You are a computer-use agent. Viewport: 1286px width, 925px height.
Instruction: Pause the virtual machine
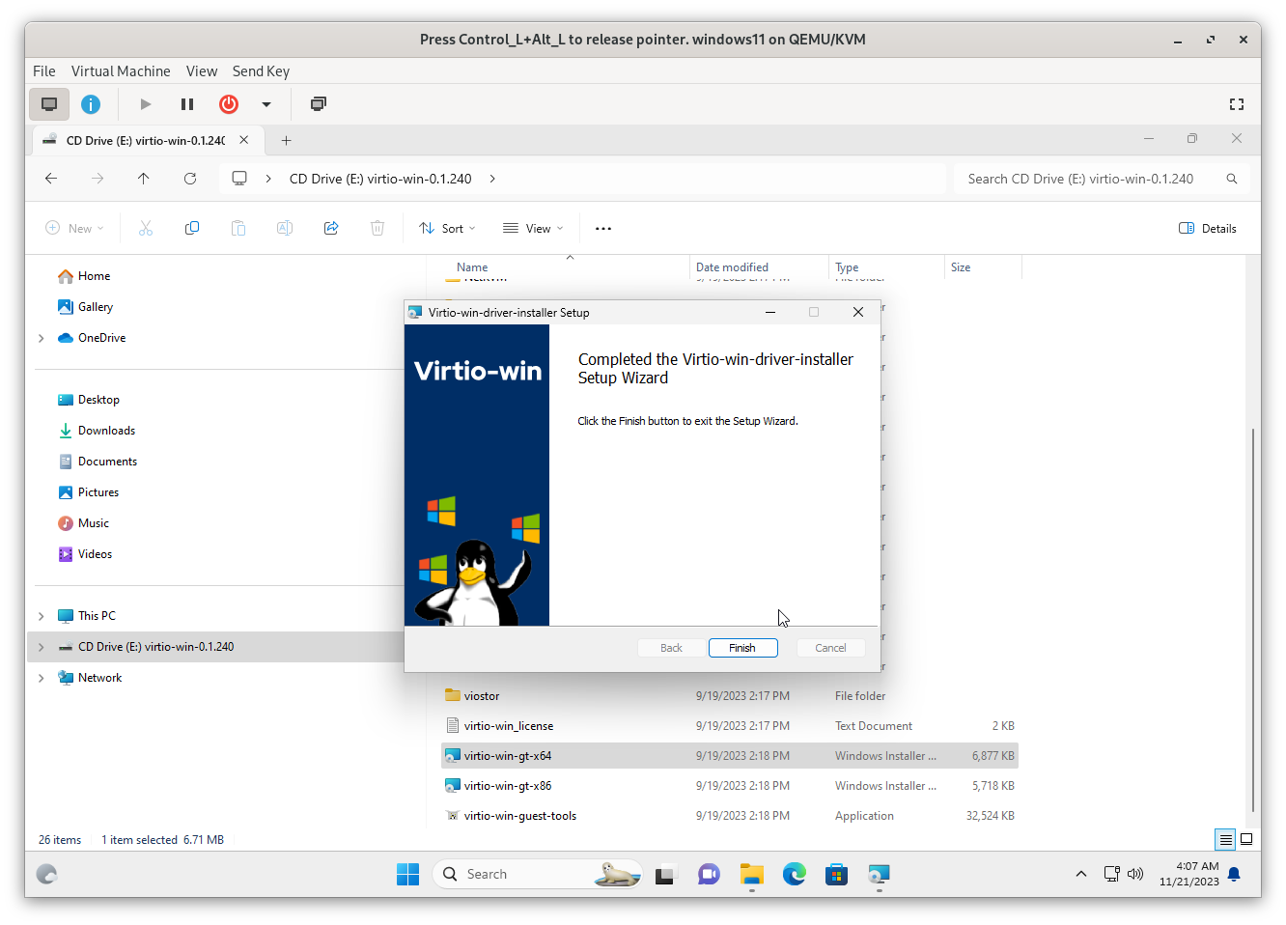pos(187,104)
